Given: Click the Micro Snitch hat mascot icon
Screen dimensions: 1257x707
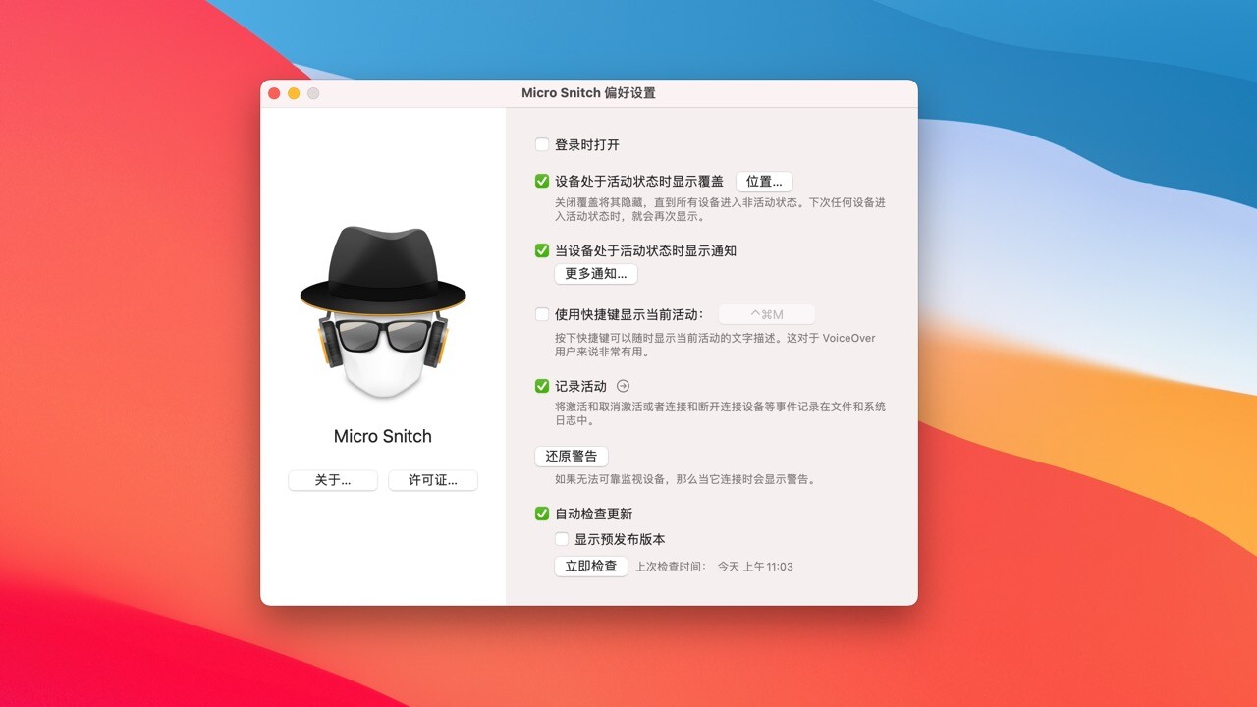Looking at the screenshot, I should (383, 313).
